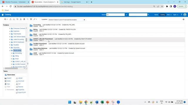The image size is (188, 105).
Task: Open the Open menu in the header
Action: (x=176, y=15)
